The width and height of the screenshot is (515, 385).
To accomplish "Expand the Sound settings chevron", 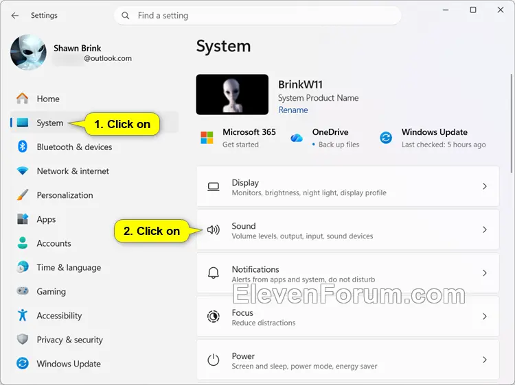I will point(485,229).
